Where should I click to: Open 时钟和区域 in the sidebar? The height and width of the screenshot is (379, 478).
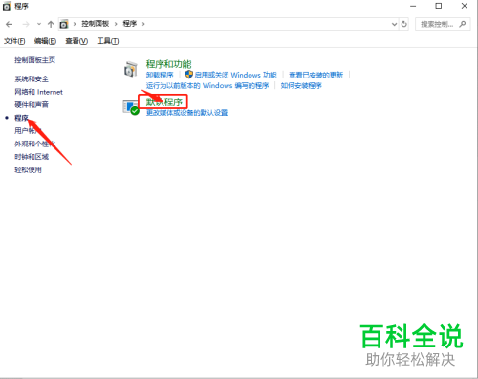[x=32, y=157]
